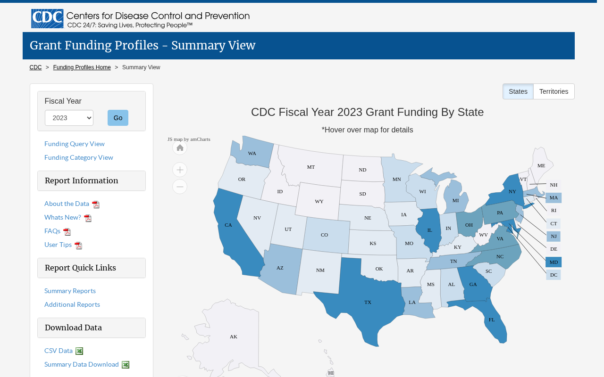Image resolution: width=604 pixels, height=377 pixels.
Task: Switch map view to Territories
Action: [554, 91]
